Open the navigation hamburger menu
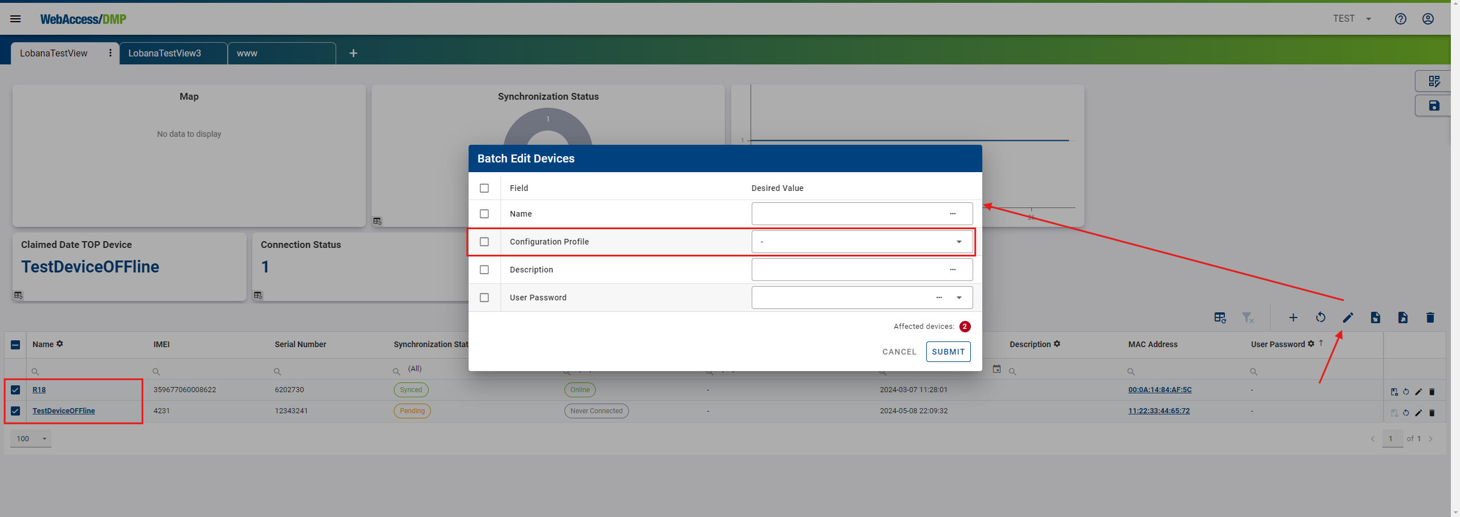 [x=15, y=18]
